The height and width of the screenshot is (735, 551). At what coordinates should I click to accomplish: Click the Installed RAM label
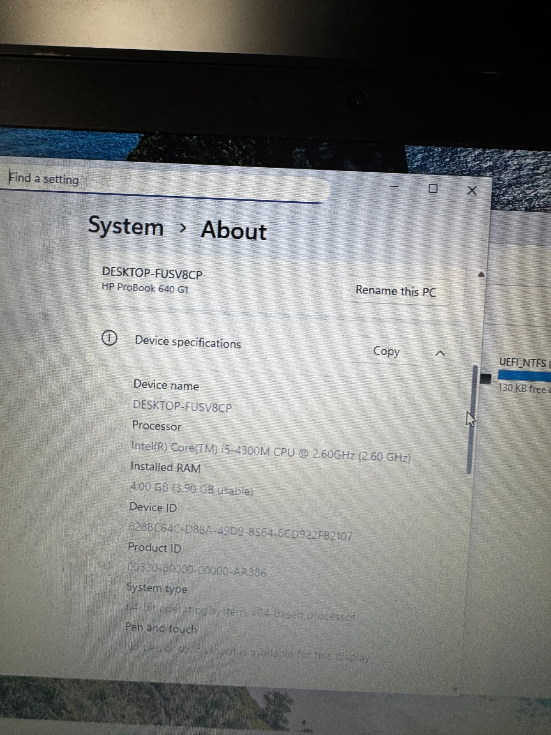(x=166, y=467)
